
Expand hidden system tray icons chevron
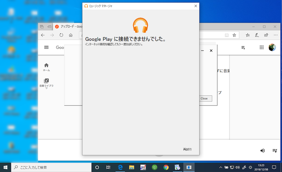point(221,167)
